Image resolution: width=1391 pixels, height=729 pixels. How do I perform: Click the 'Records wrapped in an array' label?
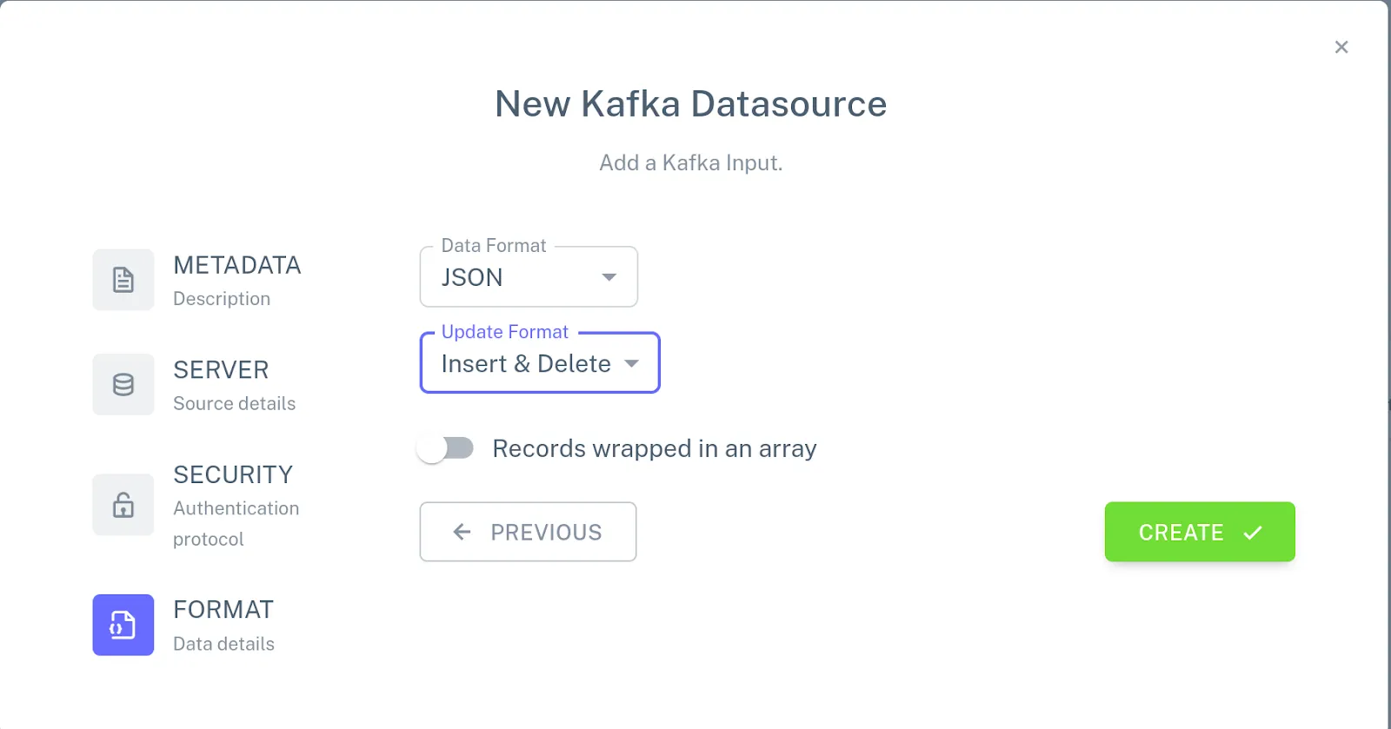coord(655,448)
